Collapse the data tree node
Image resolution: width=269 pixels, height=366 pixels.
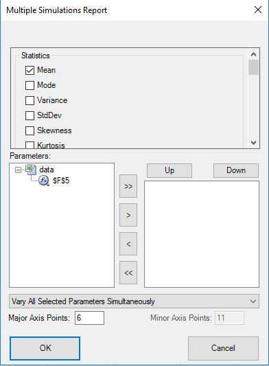18,170
